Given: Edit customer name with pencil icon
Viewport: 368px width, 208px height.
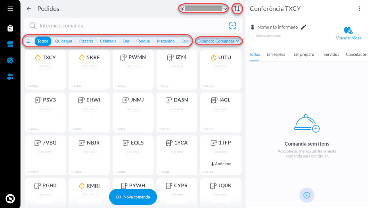Looking at the screenshot, I should pyautogui.click(x=304, y=27).
